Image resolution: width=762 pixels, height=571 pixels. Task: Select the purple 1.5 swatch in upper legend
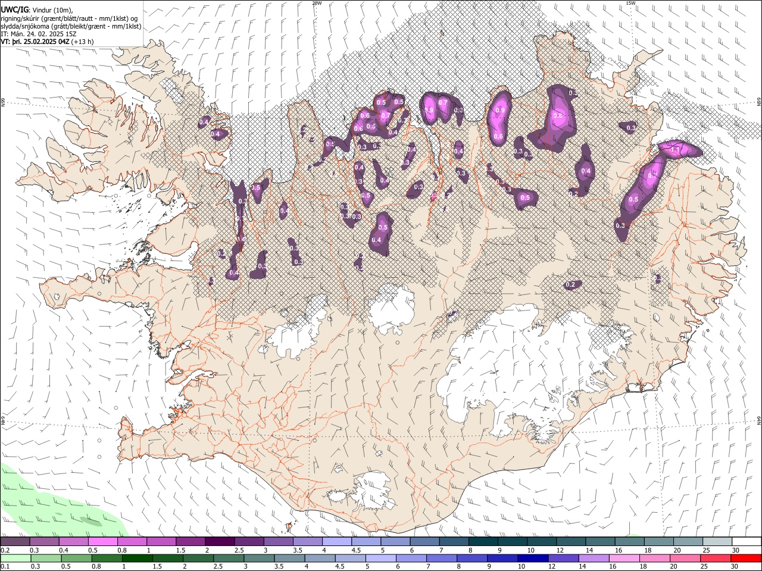point(190,542)
